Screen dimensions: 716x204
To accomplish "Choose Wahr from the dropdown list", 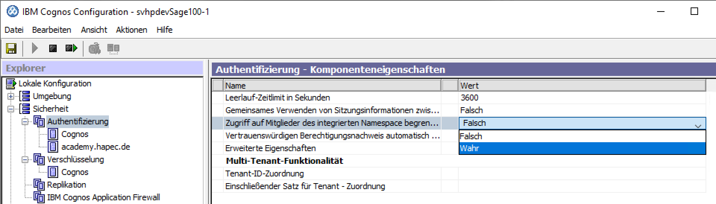I will pos(582,148).
